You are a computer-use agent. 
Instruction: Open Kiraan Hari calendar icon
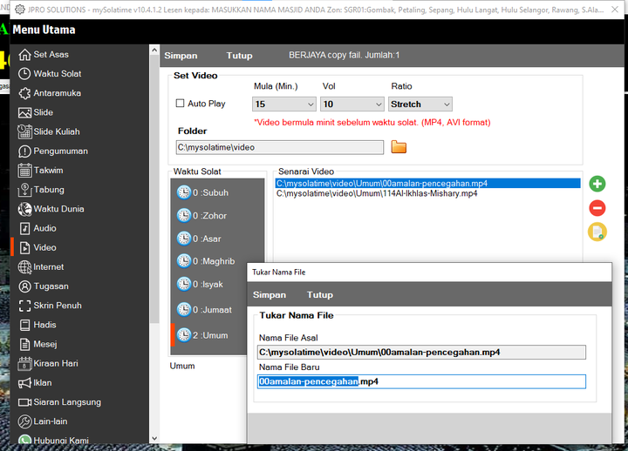coord(24,363)
